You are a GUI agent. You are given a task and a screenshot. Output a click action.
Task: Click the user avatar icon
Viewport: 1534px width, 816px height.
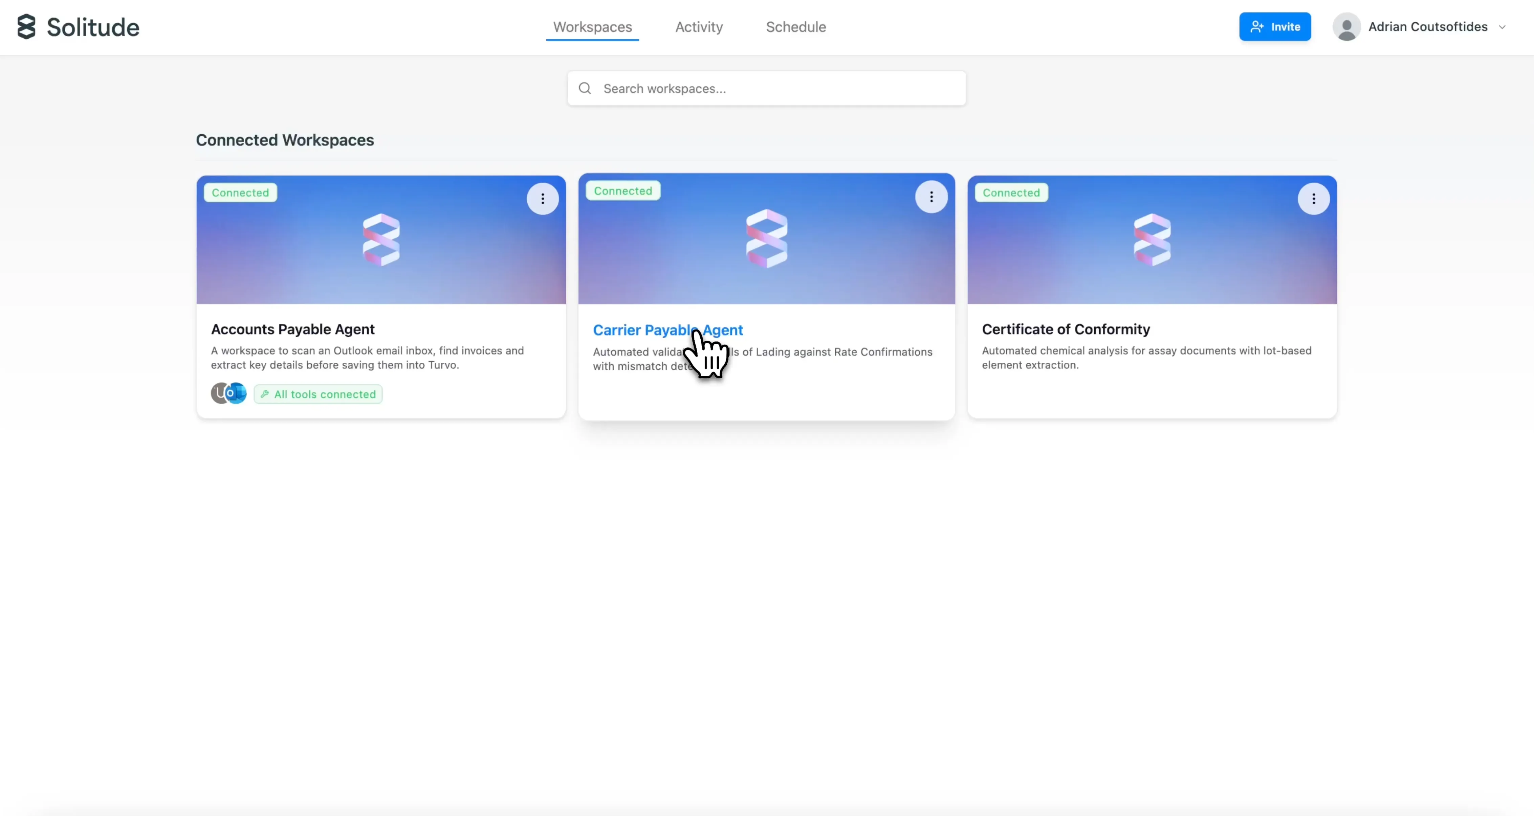coord(1346,27)
